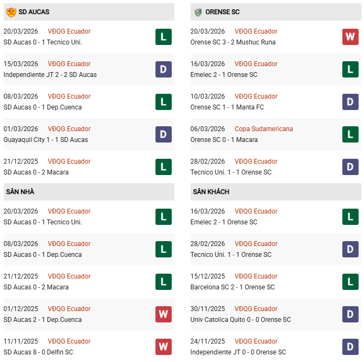Select the SÂN KHÁCH section header
364x362 pixels.
(211, 192)
